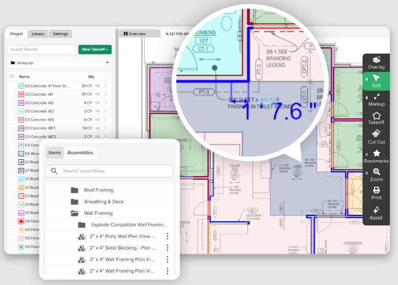Click the Qty column header
This screenshot has width=398, height=285.
(91, 77)
